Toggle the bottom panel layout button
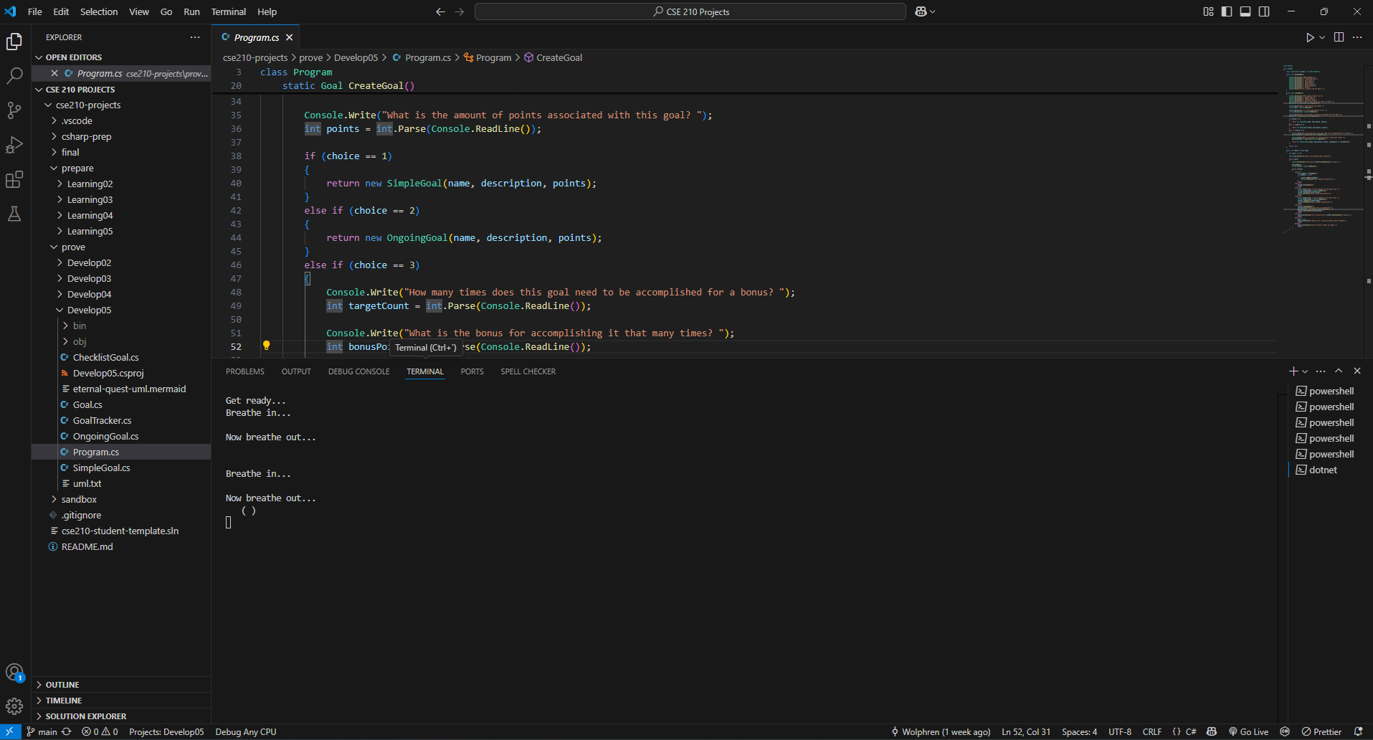The width and height of the screenshot is (1373, 740). click(x=1245, y=11)
